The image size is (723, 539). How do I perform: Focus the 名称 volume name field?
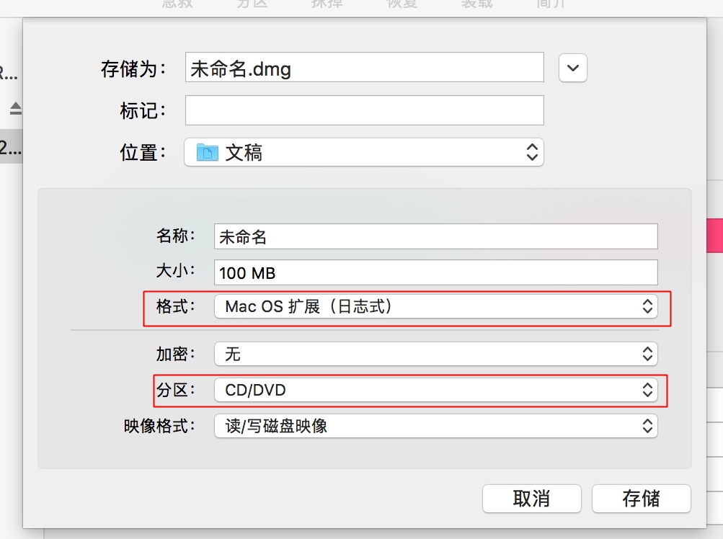point(435,236)
